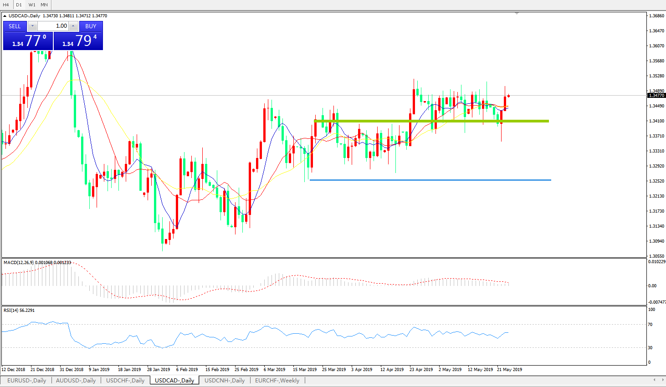Click the chart shift triangle marker
666x387 pixels.
click(x=517, y=14)
